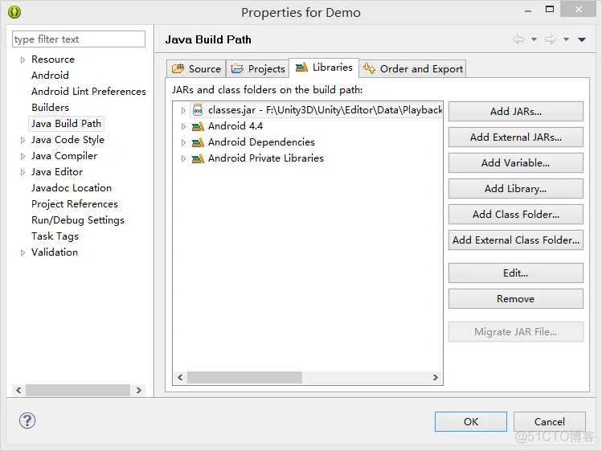This screenshot has width=602, height=451.
Task: Click the Remove button
Action: [516, 299]
